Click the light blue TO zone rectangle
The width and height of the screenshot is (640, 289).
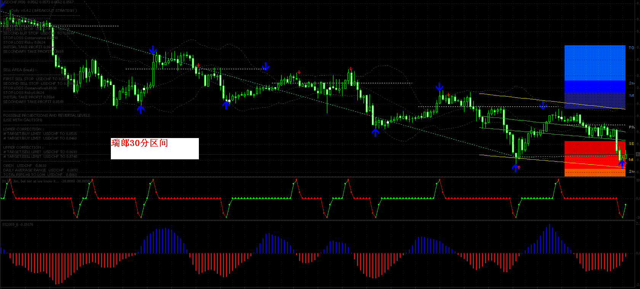595,63
